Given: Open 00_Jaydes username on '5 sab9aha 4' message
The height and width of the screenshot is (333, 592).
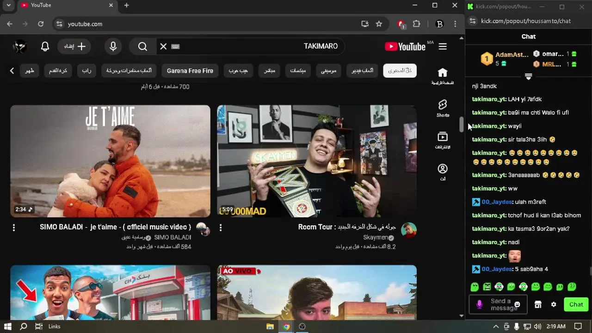Looking at the screenshot, I should click(x=497, y=269).
